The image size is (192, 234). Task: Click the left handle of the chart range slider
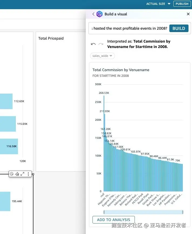pyautogui.click(x=104, y=212)
